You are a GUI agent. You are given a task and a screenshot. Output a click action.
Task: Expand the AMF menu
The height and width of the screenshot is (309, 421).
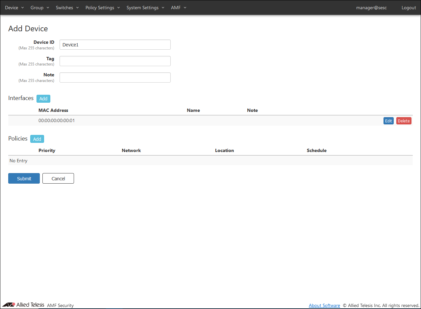[178, 8]
